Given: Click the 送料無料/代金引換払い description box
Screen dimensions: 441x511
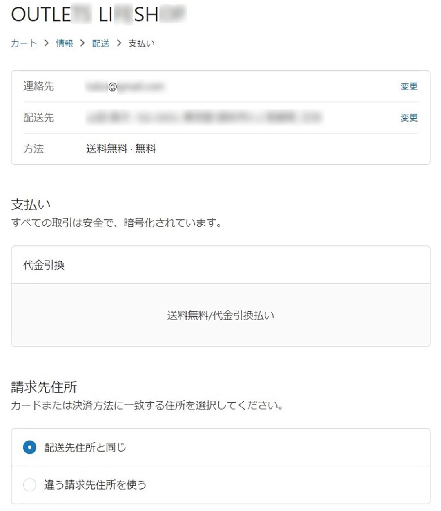Looking at the screenshot, I should point(220,315).
